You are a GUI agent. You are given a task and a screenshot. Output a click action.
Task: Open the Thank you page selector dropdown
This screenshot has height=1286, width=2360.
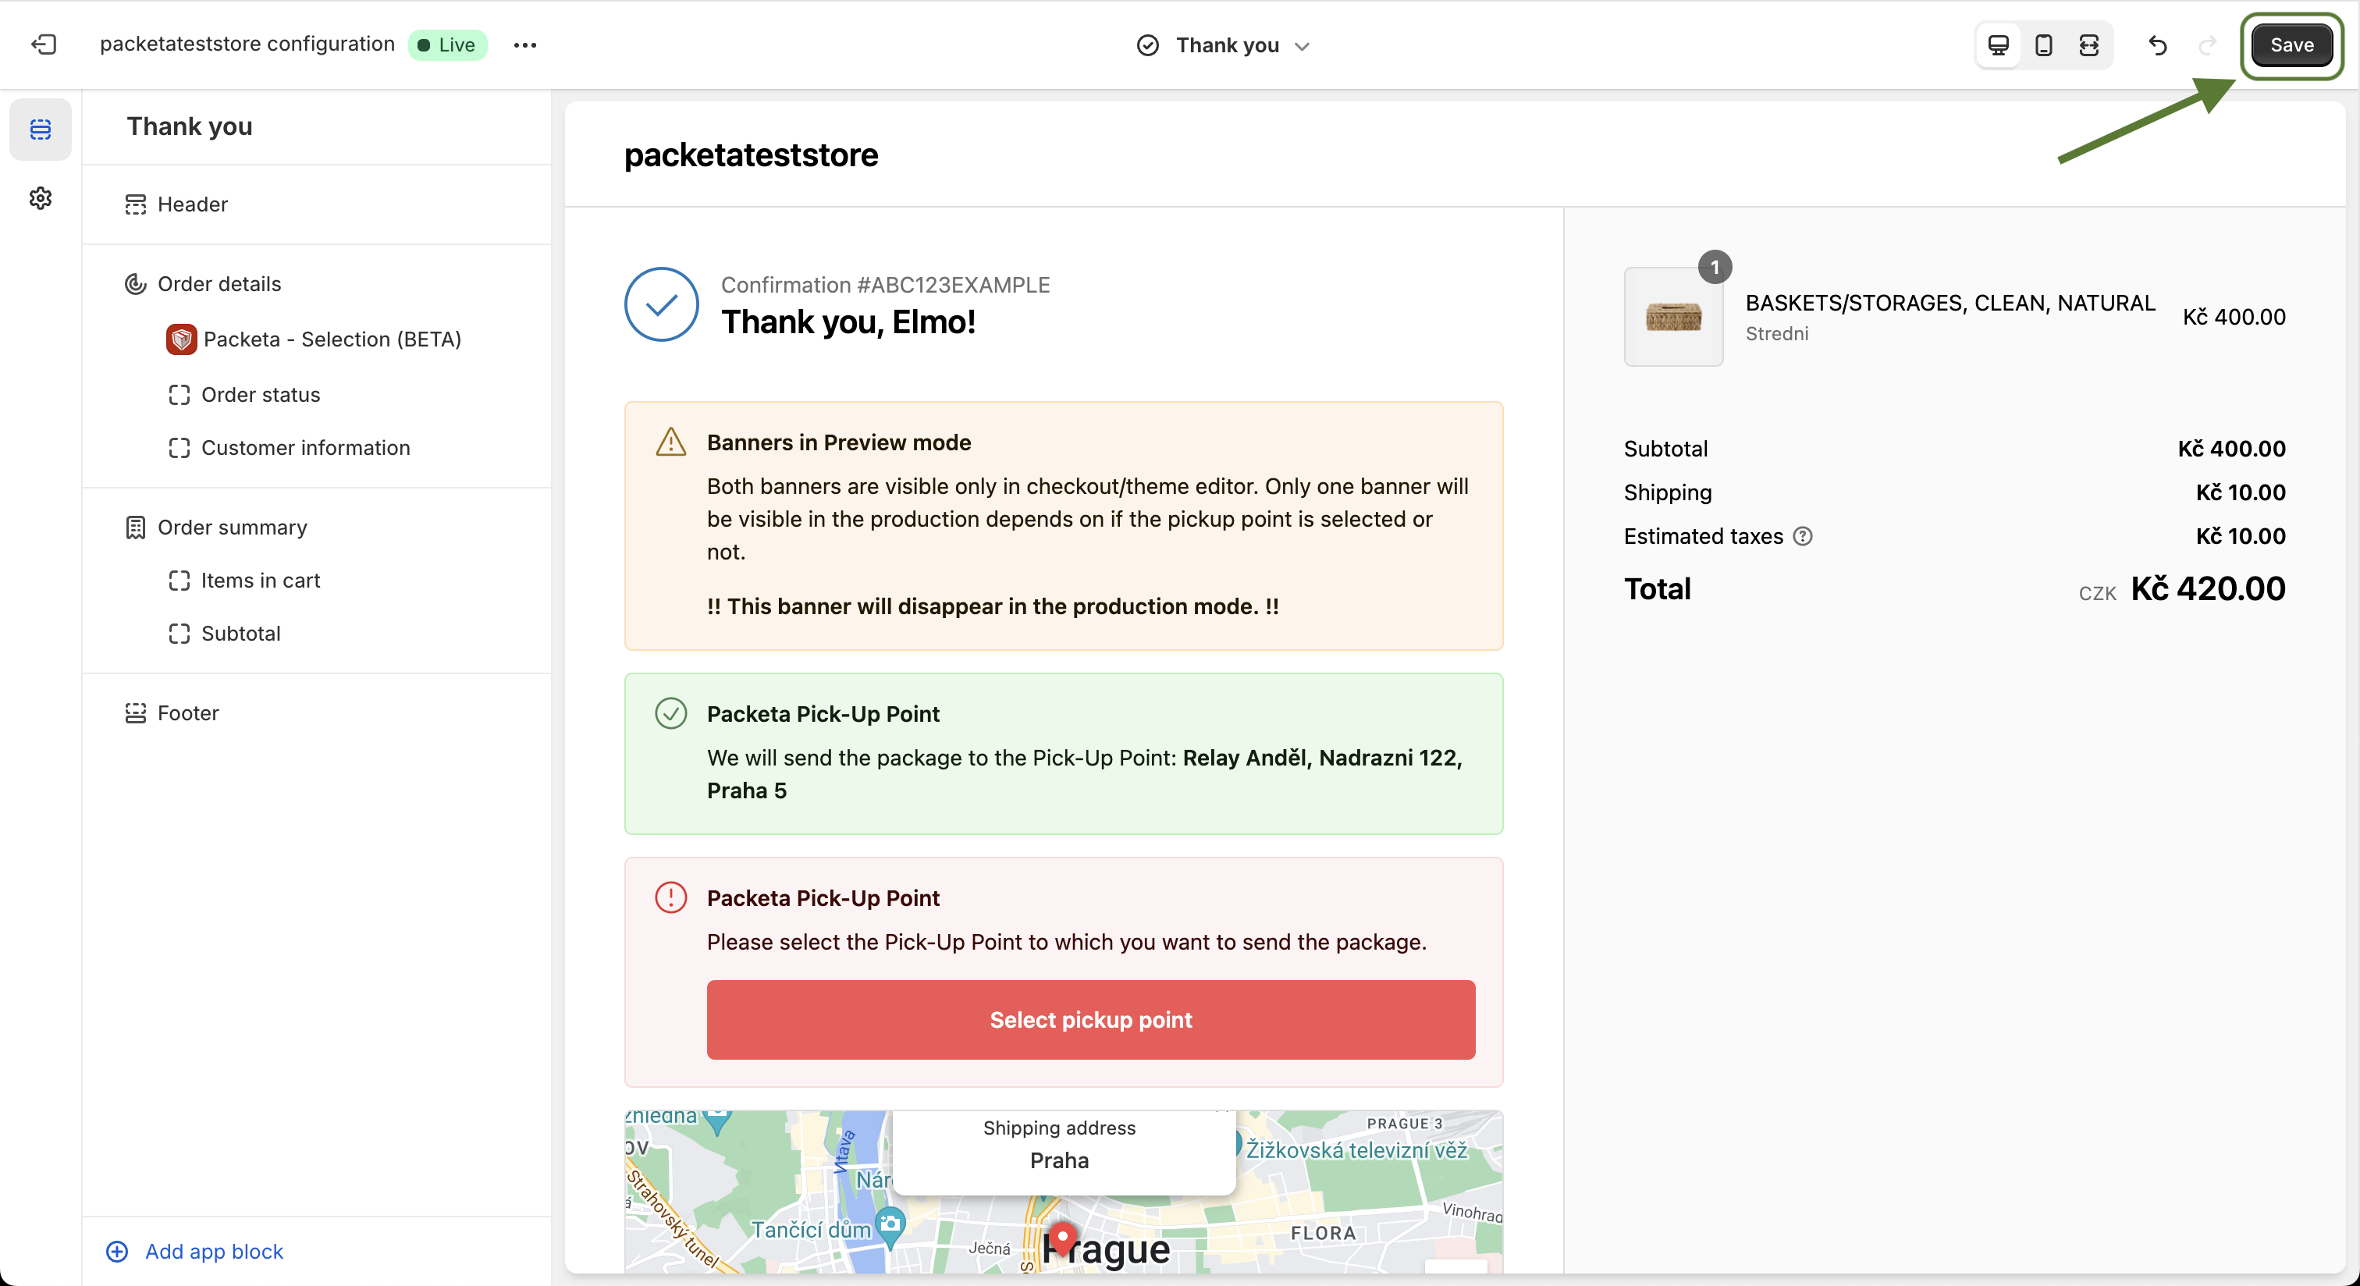tap(1224, 45)
